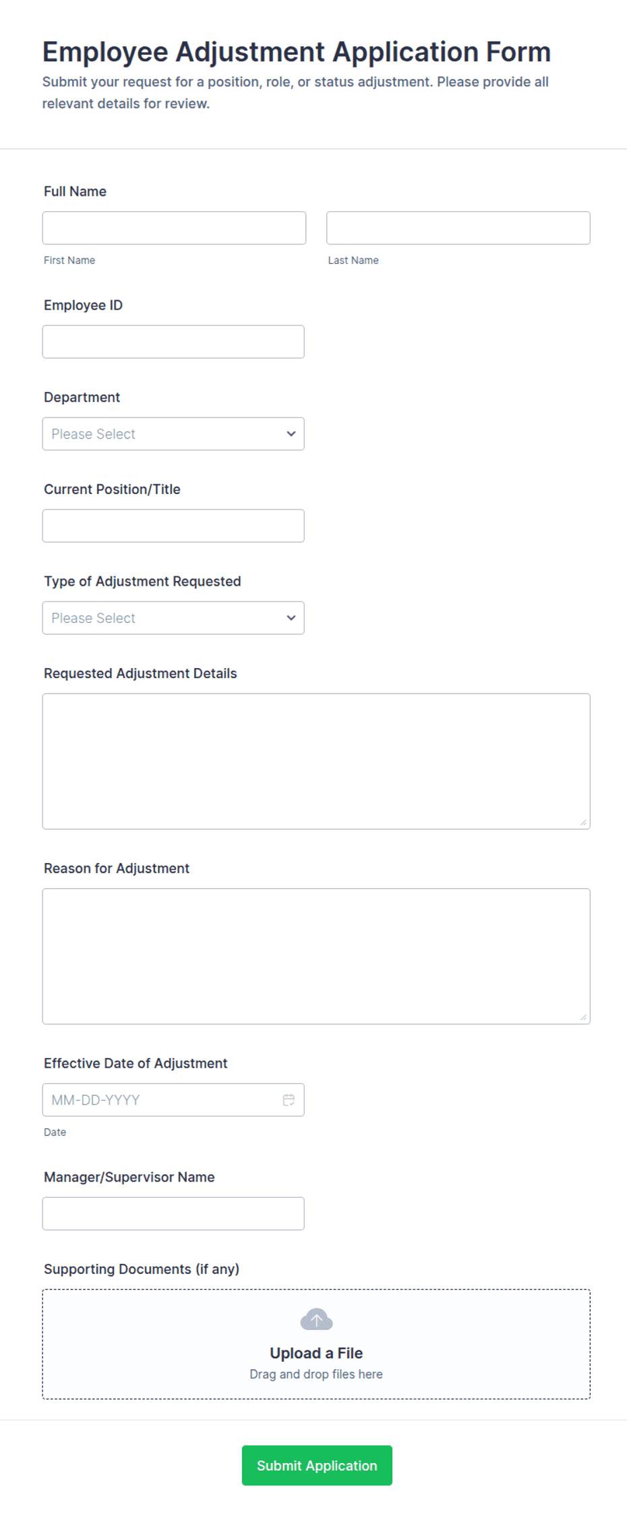Open the calendar picker icon

(x=289, y=1100)
